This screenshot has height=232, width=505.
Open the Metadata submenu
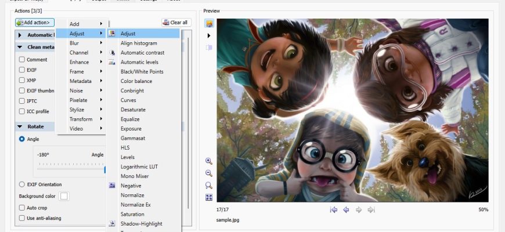pyautogui.click(x=81, y=81)
